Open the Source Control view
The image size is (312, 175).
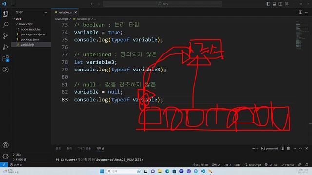click(5, 36)
